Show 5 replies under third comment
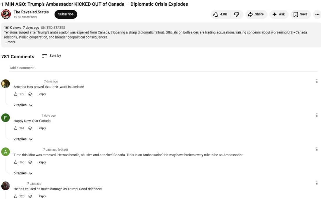Screen dimensions: 321x199 (x=23, y=173)
